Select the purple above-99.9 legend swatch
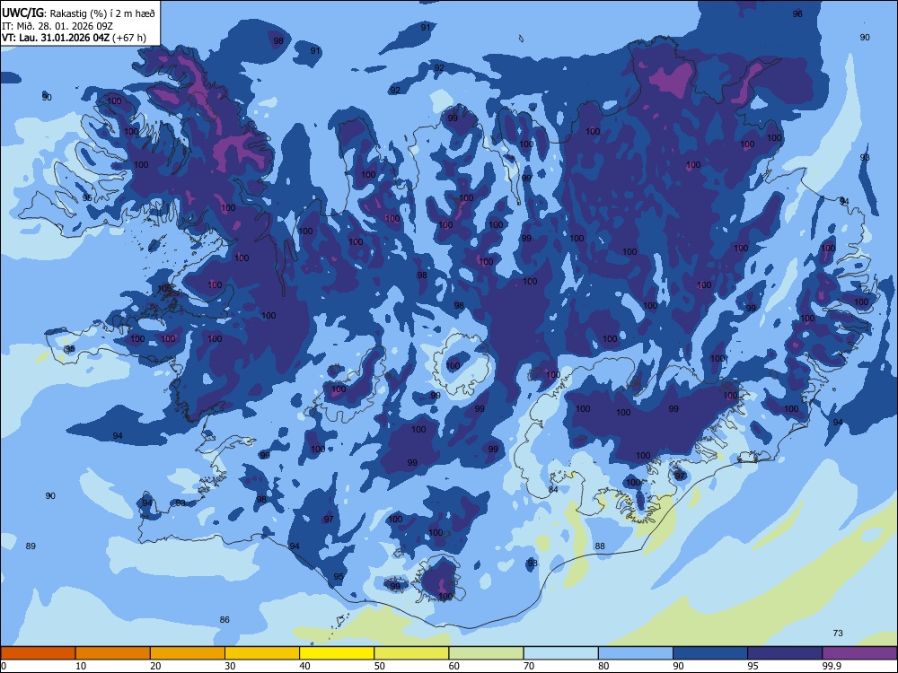 pos(859,653)
